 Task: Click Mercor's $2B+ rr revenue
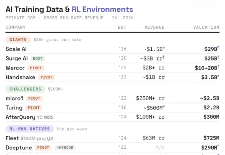pos(153,67)
